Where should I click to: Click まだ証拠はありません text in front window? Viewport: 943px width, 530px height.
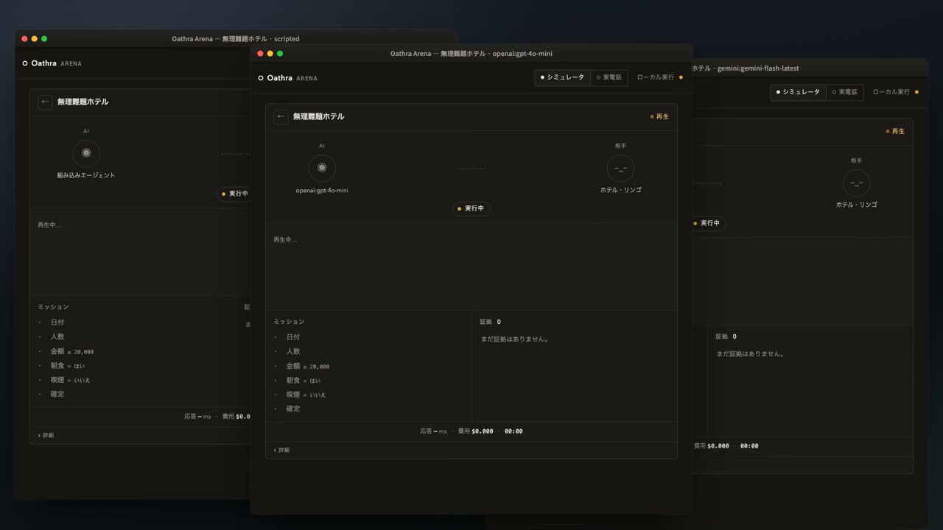(x=515, y=339)
